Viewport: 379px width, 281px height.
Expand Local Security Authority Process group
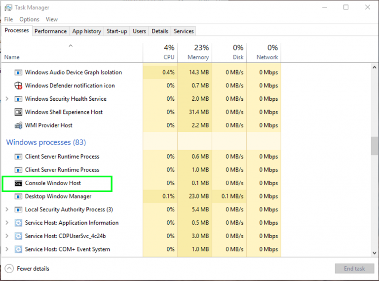pyautogui.click(x=6, y=209)
